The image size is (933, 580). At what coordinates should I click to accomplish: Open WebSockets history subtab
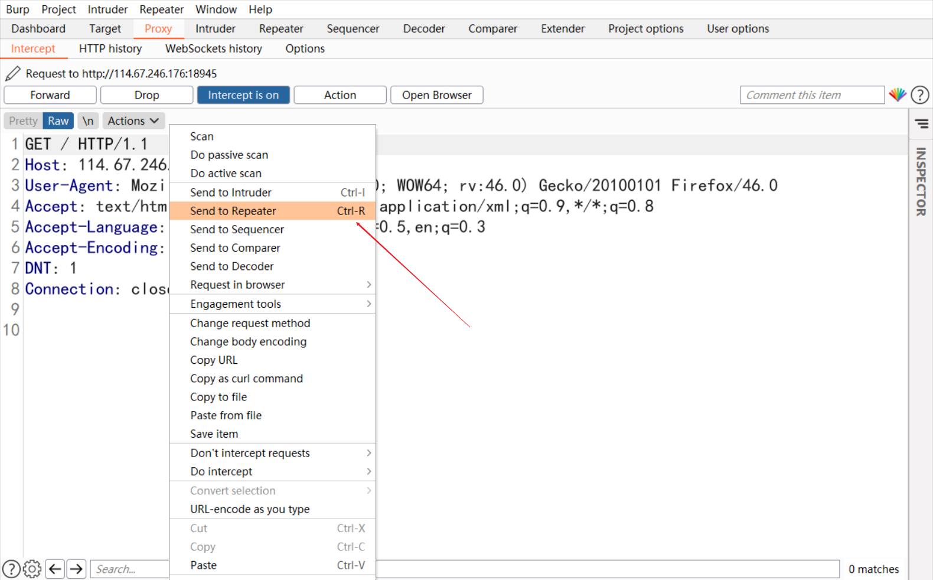[214, 48]
